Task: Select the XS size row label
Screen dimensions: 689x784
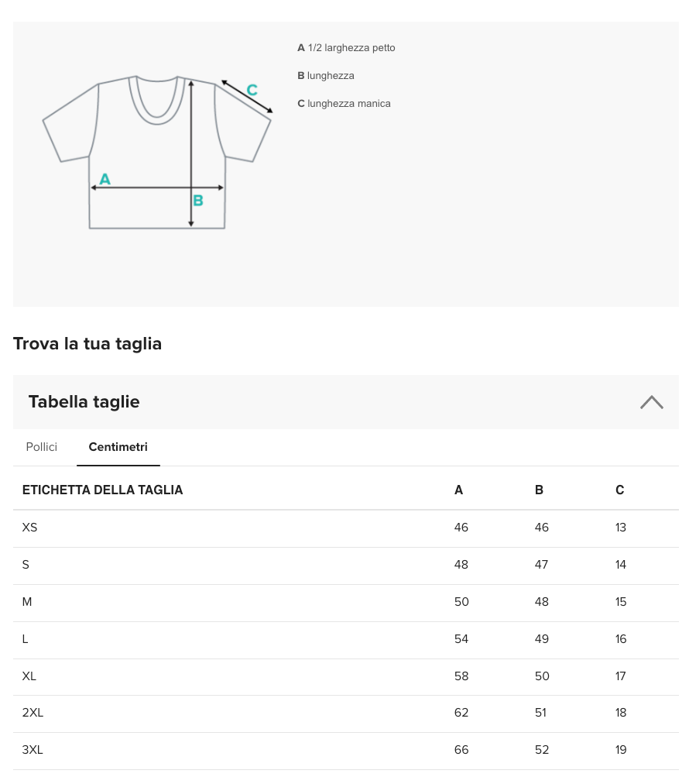Action: coord(30,528)
